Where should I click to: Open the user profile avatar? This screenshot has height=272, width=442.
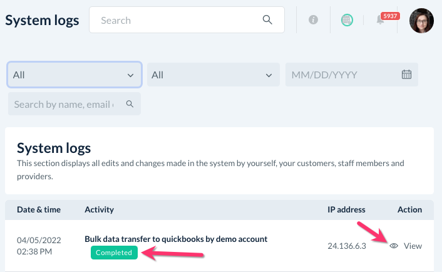coord(421,20)
